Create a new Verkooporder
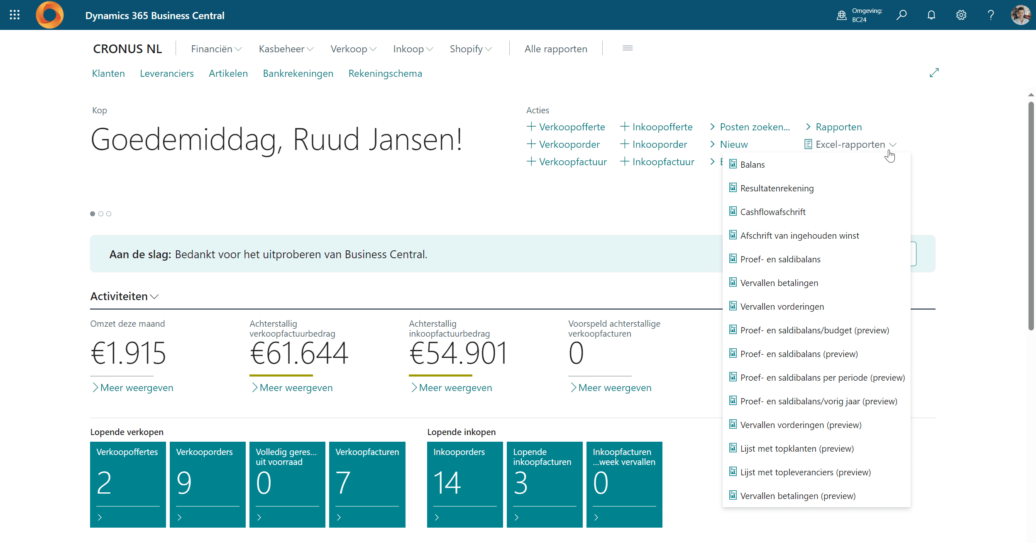1036x543 pixels. point(563,144)
